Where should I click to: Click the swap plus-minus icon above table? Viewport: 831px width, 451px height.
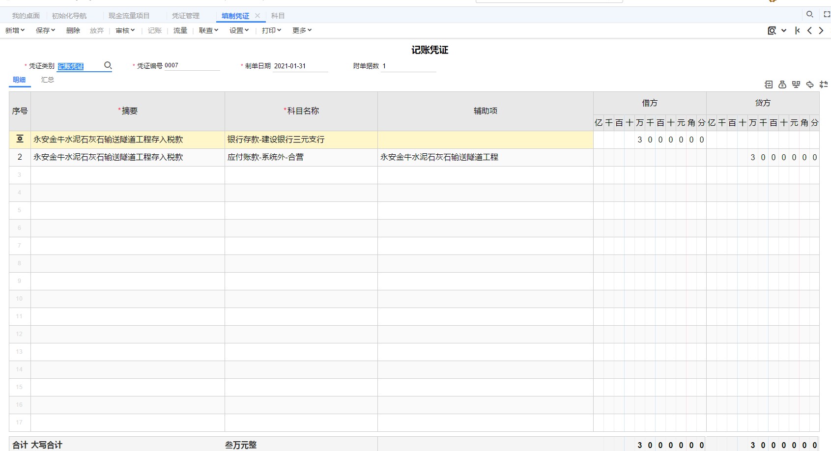pyautogui.click(x=824, y=85)
